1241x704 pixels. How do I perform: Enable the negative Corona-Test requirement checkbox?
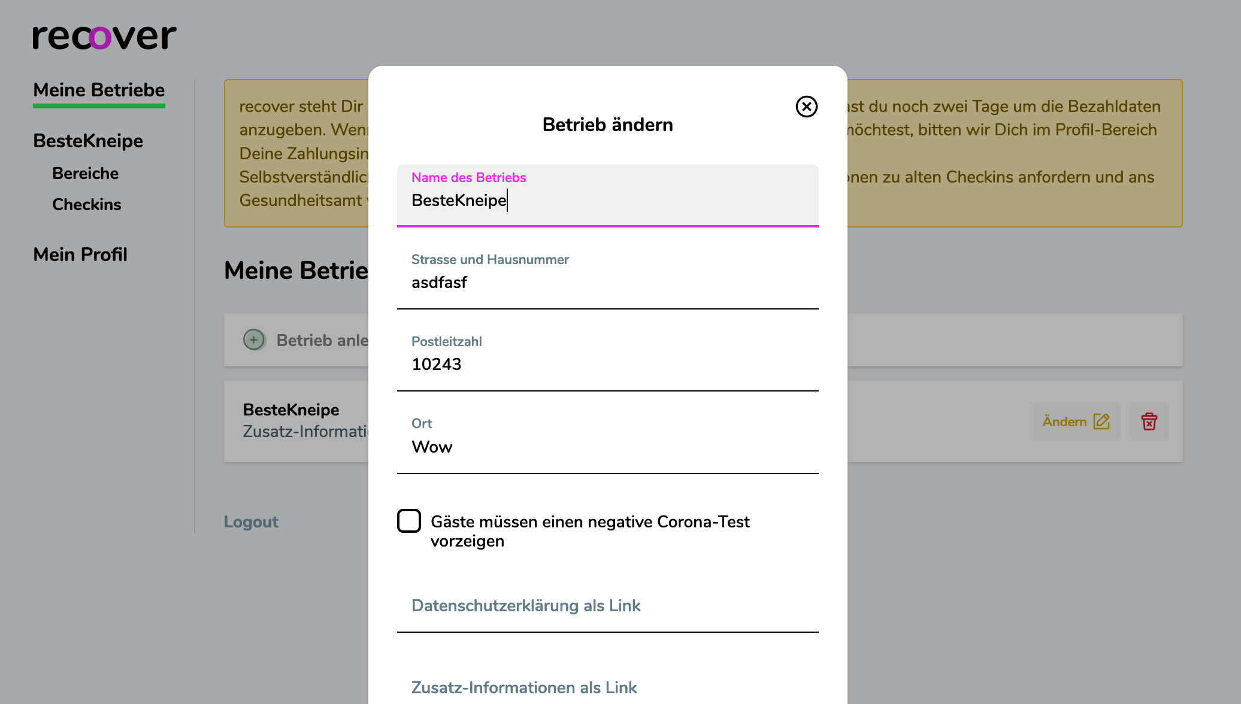(x=409, y=521)
